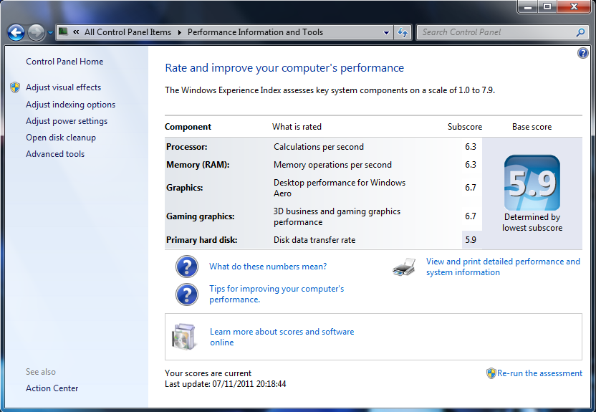Viewport: 596px width, 412px height.
Task: Click the Processor 6.3 subscore
Action: click(471, 147)
